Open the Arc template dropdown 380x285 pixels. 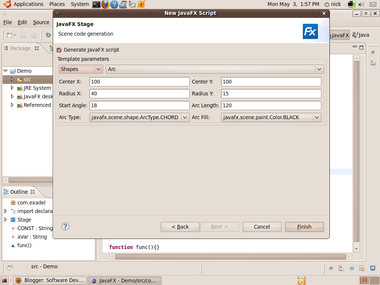click(215, 69)
